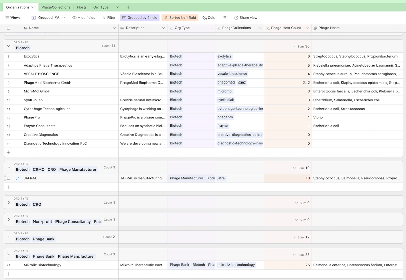This screenshot has width=406, height=280.
Task: Click the Grouped grid view icon
Action: coord(34,18)
